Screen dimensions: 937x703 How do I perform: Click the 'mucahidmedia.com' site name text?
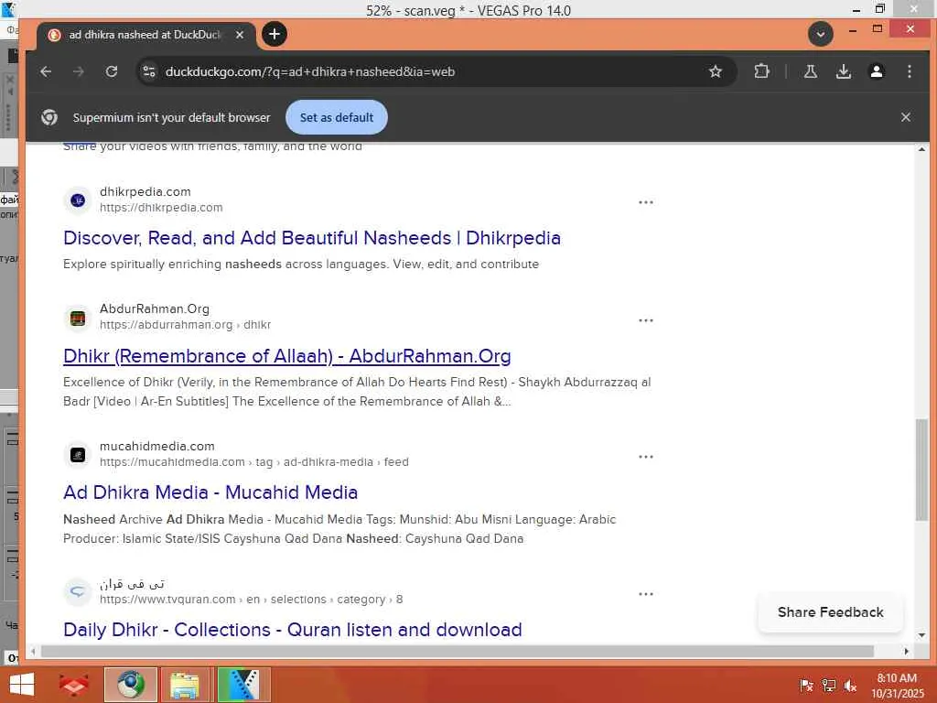click(x=157, y=447)
